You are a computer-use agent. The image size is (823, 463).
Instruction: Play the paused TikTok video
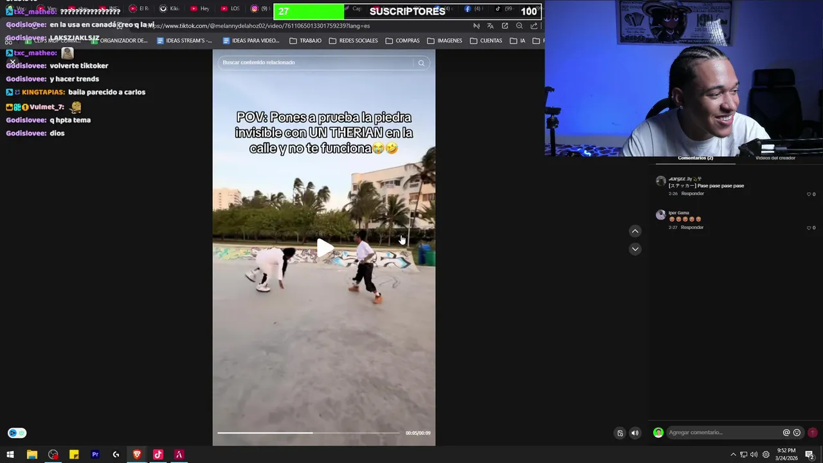pyautogui.click(x=325, y=248)
